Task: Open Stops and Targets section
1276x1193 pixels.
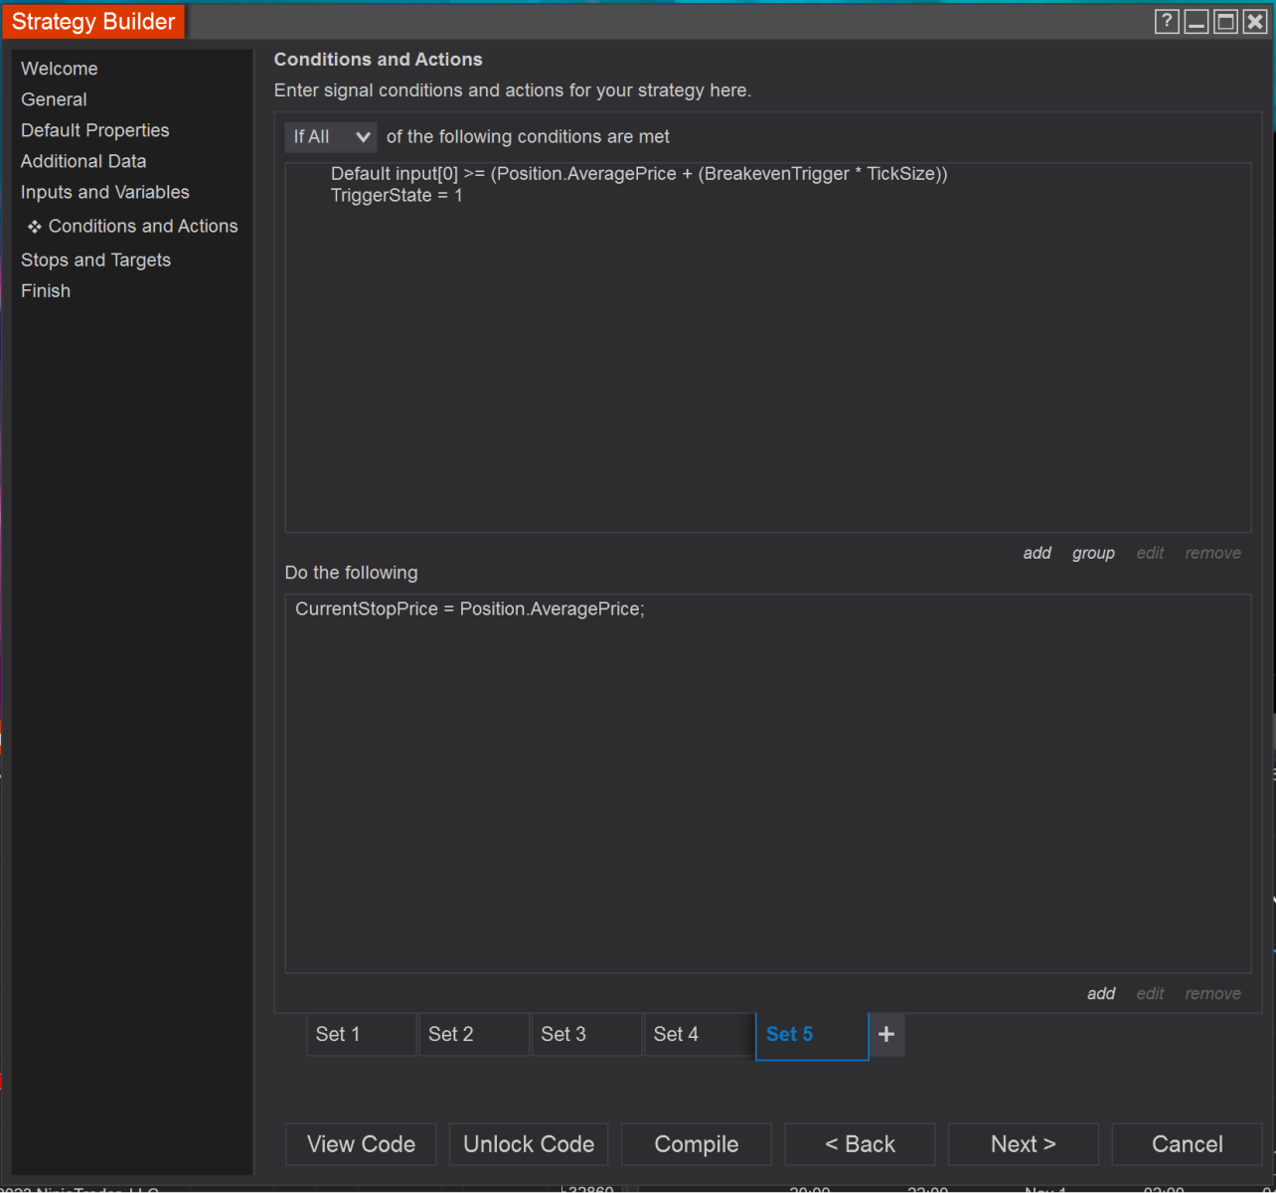Action: point(96,260)
